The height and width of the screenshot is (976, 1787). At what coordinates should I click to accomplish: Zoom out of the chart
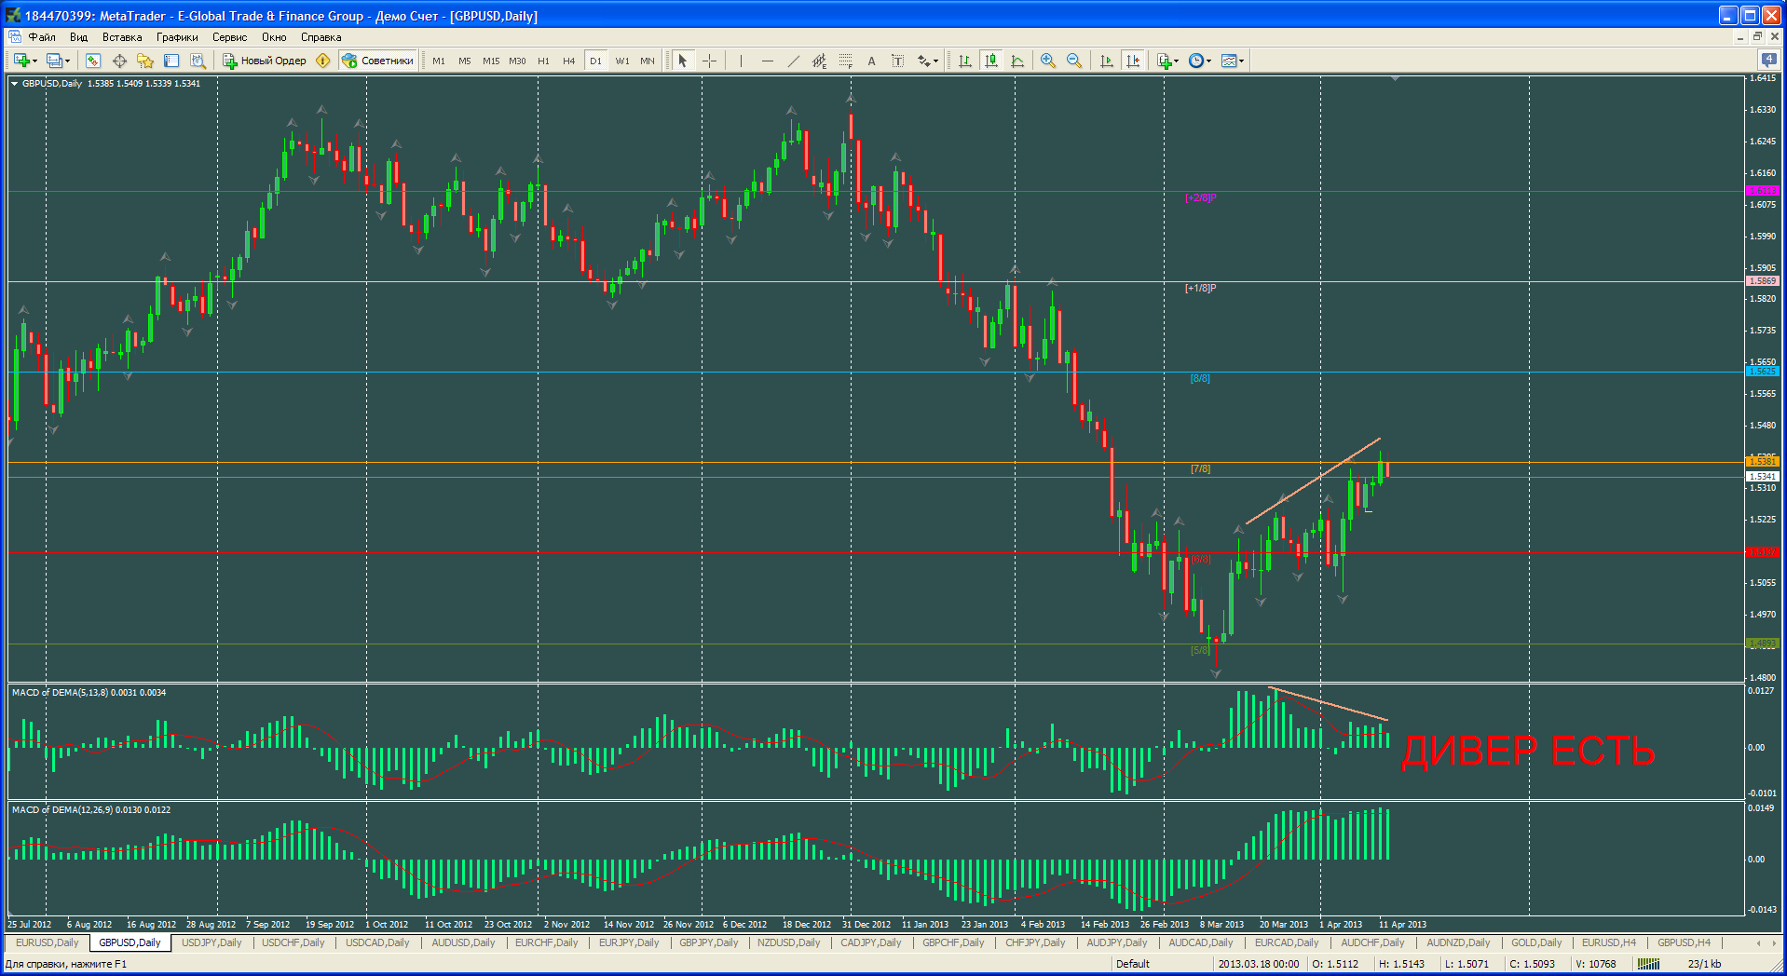pos(1074,61)
